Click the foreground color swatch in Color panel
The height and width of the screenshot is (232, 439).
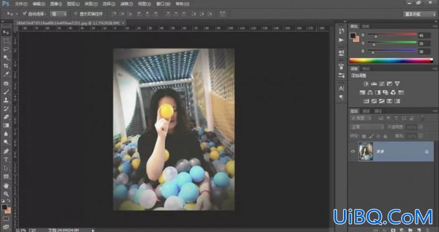tap(353, 36)
